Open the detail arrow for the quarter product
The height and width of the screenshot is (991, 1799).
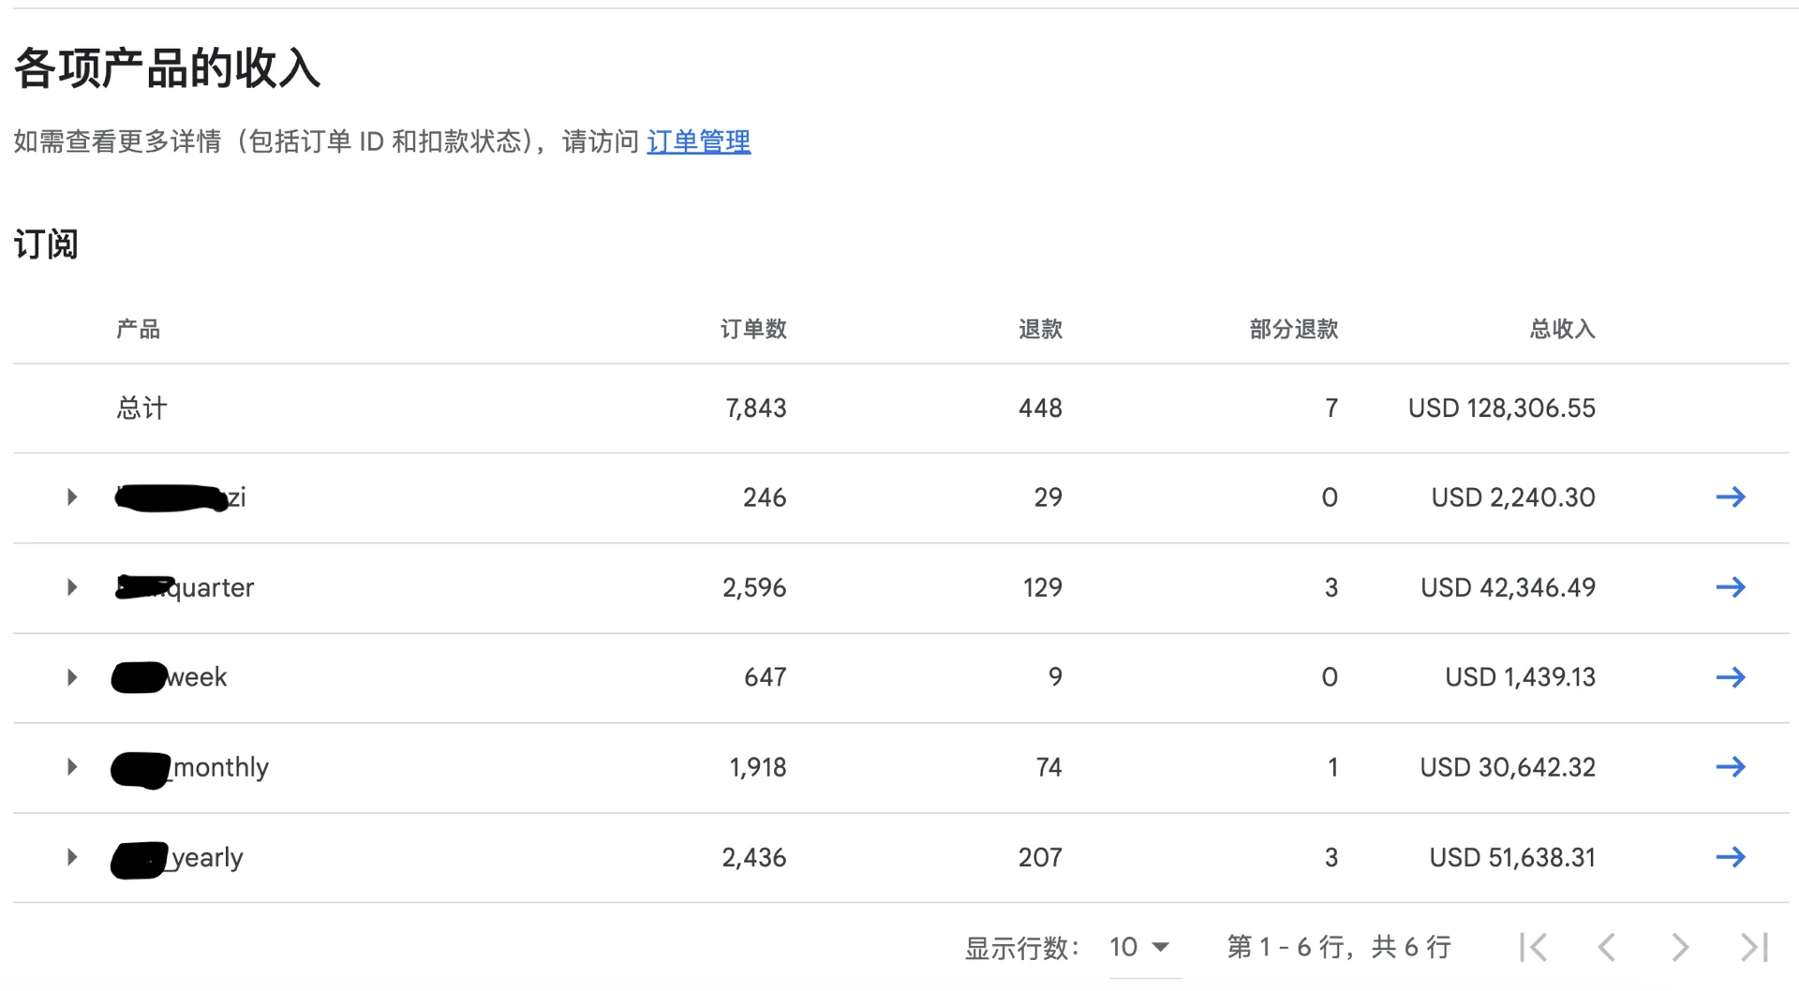tap(1732, 587)
